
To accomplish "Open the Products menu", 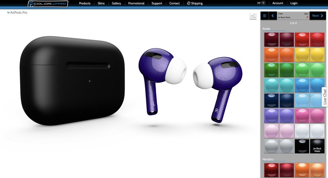I will 85,3.
